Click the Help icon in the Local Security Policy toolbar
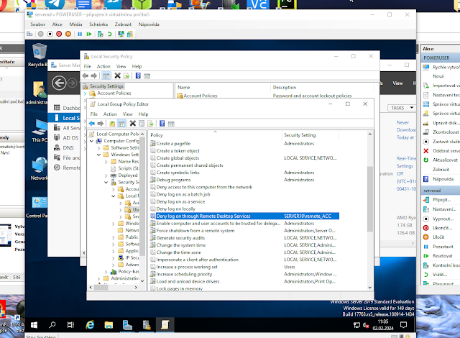 tap(138, 76)
